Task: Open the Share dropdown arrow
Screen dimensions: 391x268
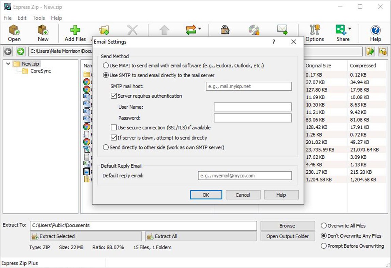Action: click(x=350, y=29)
